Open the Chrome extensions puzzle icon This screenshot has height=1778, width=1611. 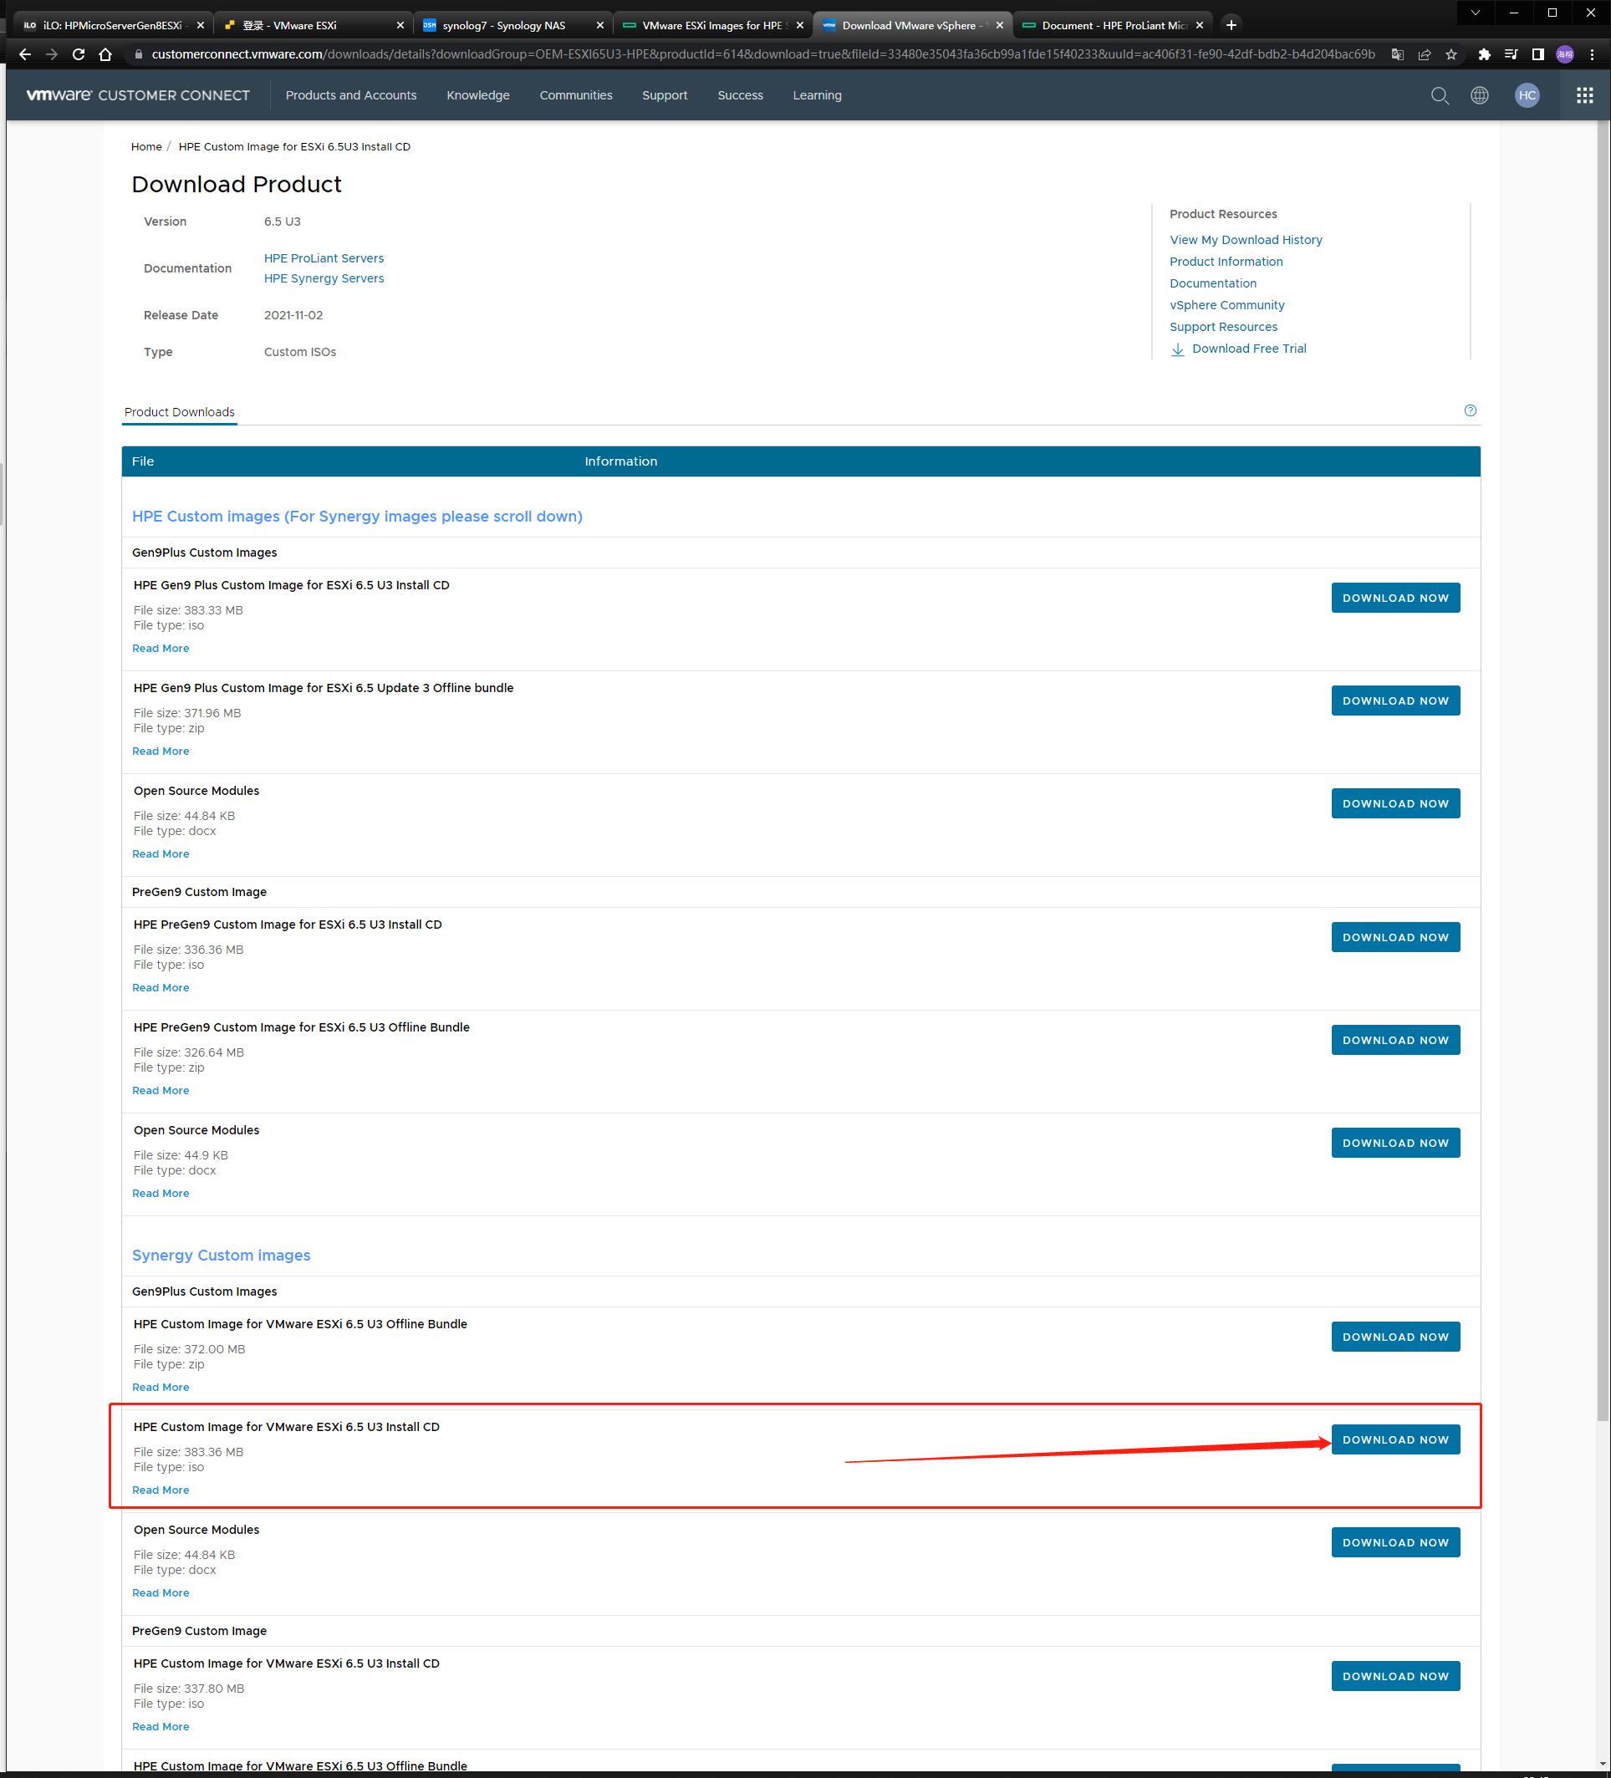pyautogui.click(x=1484, y=54)
